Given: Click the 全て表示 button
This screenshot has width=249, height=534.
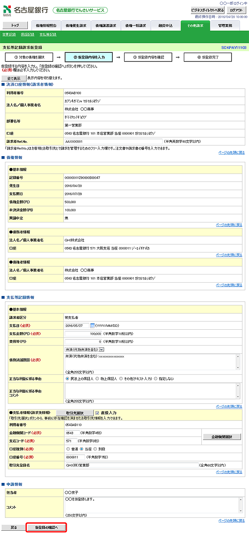Looking at the screenshot, I should pos(14,78).
